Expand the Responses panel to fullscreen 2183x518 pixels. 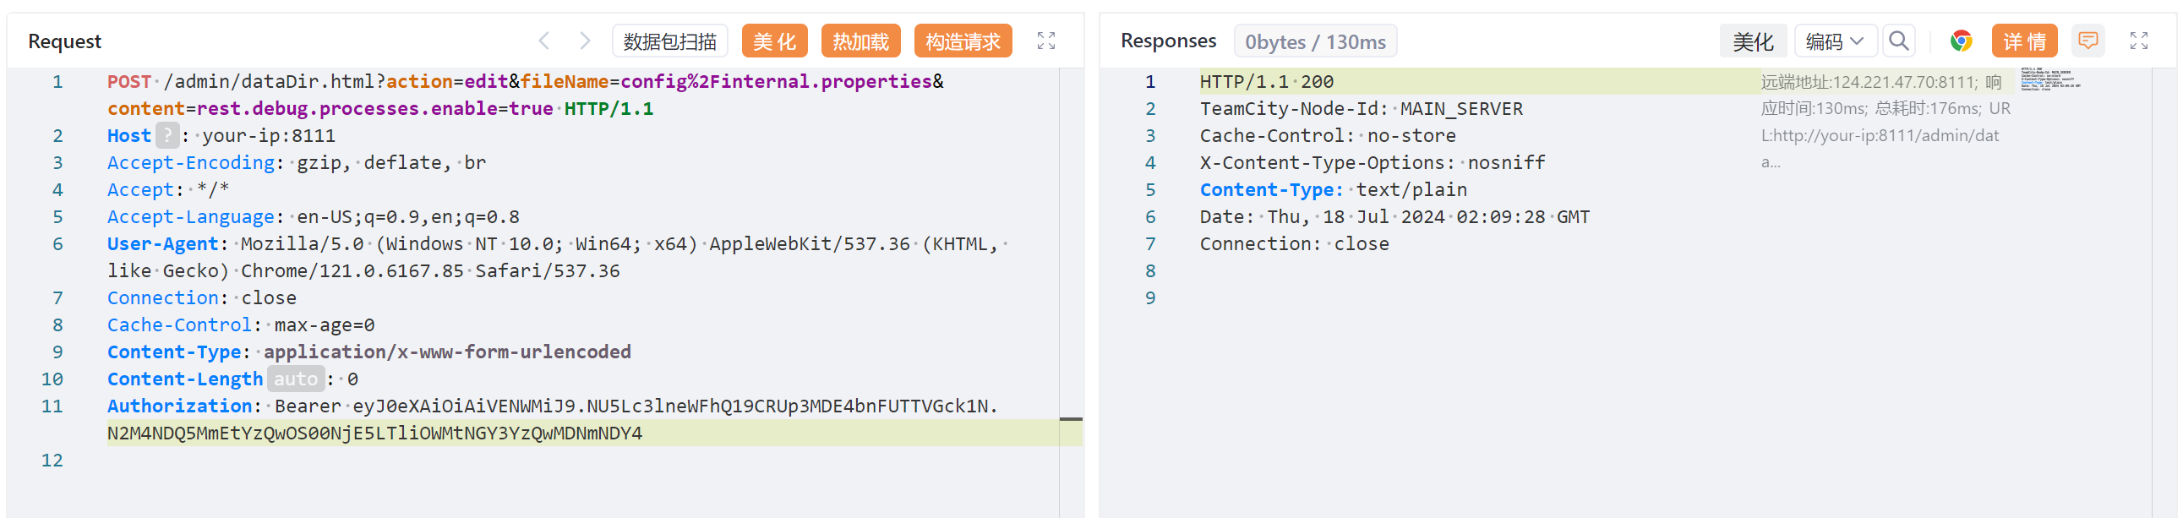click(x=2139, y=41)
